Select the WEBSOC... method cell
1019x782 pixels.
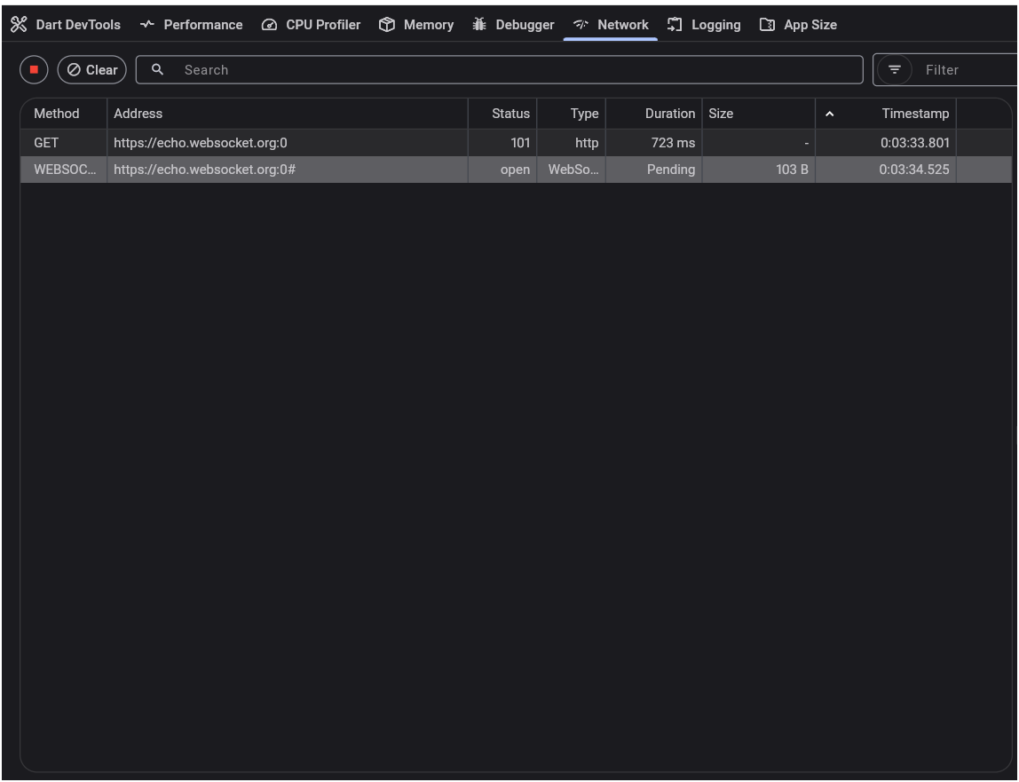coord(64,170)
